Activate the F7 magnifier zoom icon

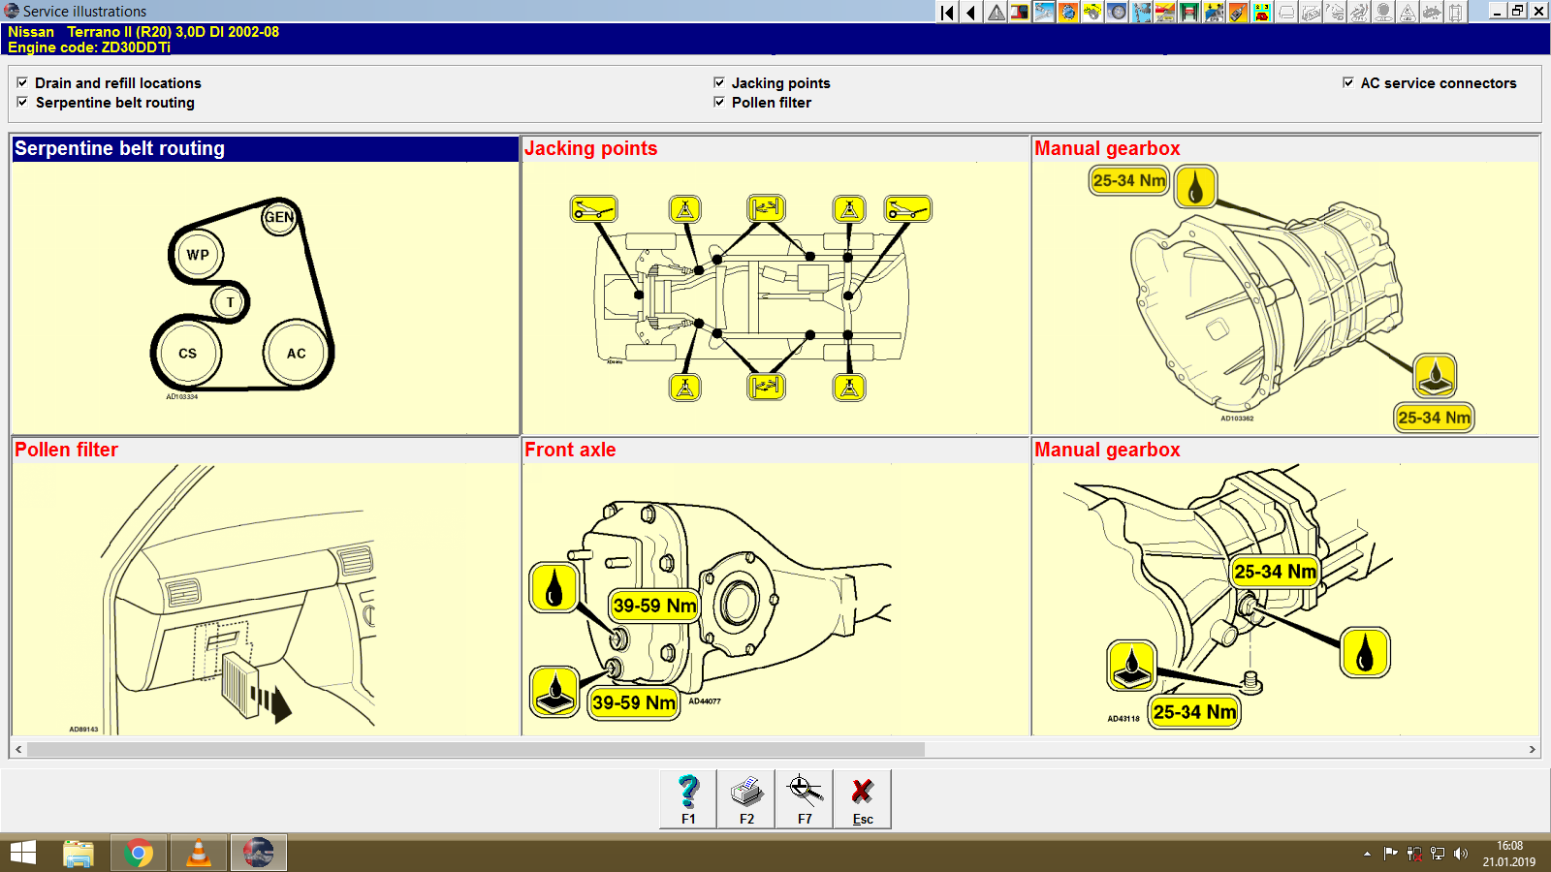[x=805, y=794]
